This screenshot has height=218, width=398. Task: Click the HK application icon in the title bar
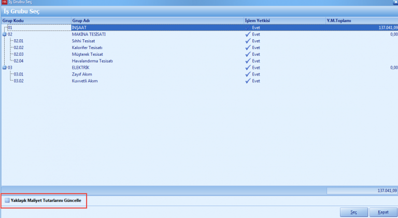click(4, 3)
